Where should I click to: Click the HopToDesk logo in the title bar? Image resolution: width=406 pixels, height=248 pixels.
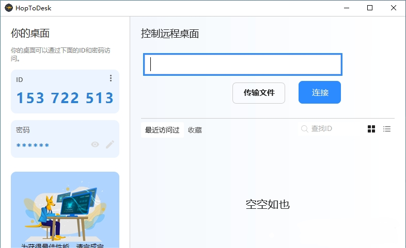tap(9, 8)
